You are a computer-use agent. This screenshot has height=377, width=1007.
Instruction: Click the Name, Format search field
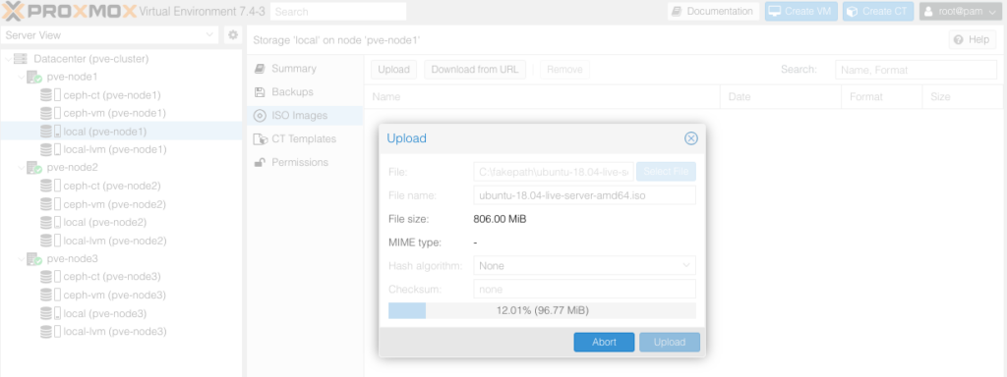pos(916,70)
